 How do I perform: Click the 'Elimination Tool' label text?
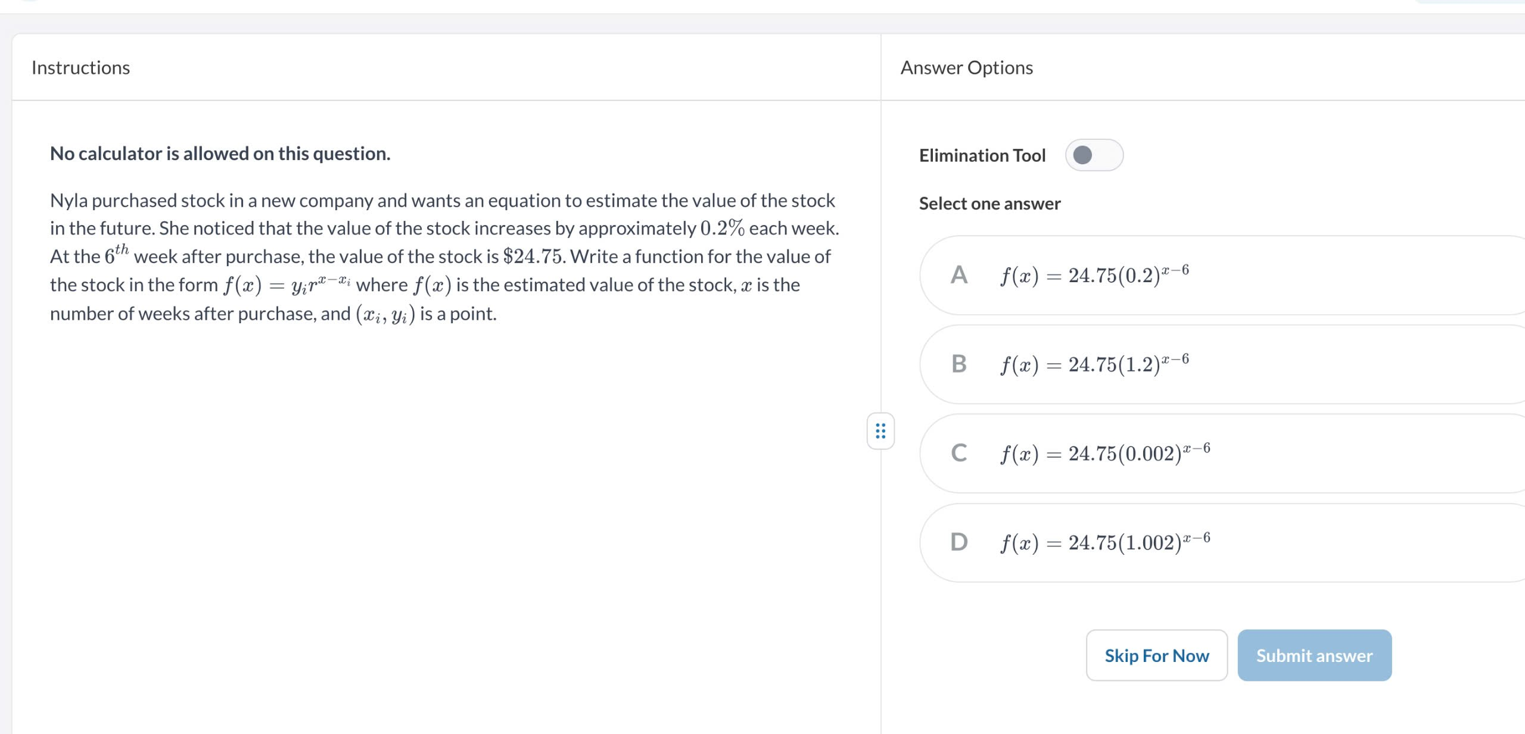[982, 155]
